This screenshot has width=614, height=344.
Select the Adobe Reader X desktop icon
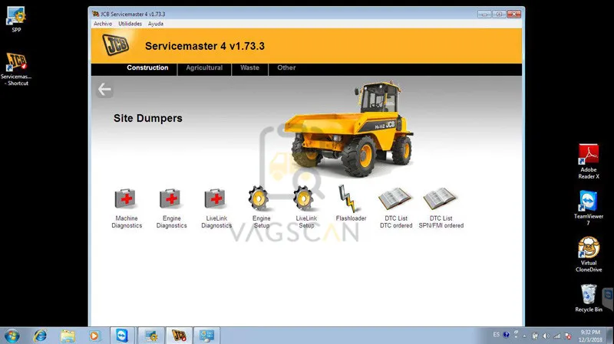pos(589,162)
